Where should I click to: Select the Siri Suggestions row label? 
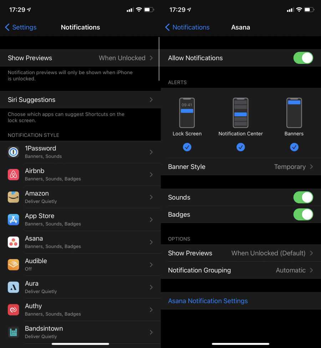(31, 100)
